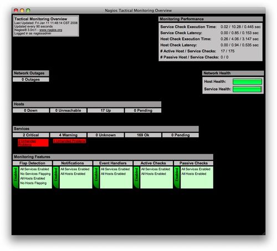Click All Hosts Enabled under Active Checks
This screenshot has width=277, height=251.
153,174
